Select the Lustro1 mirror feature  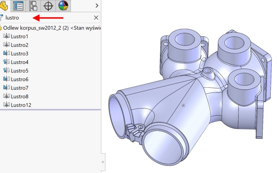[x=19, y=36]
